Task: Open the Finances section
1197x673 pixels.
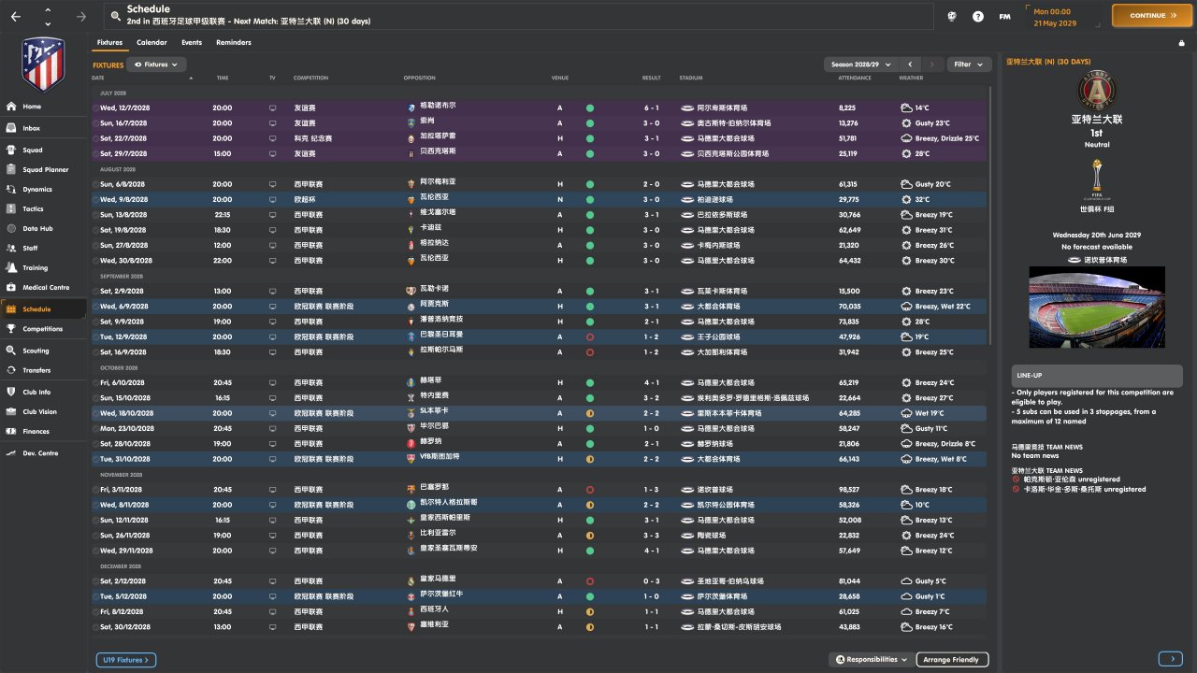Action: point(36,432)
